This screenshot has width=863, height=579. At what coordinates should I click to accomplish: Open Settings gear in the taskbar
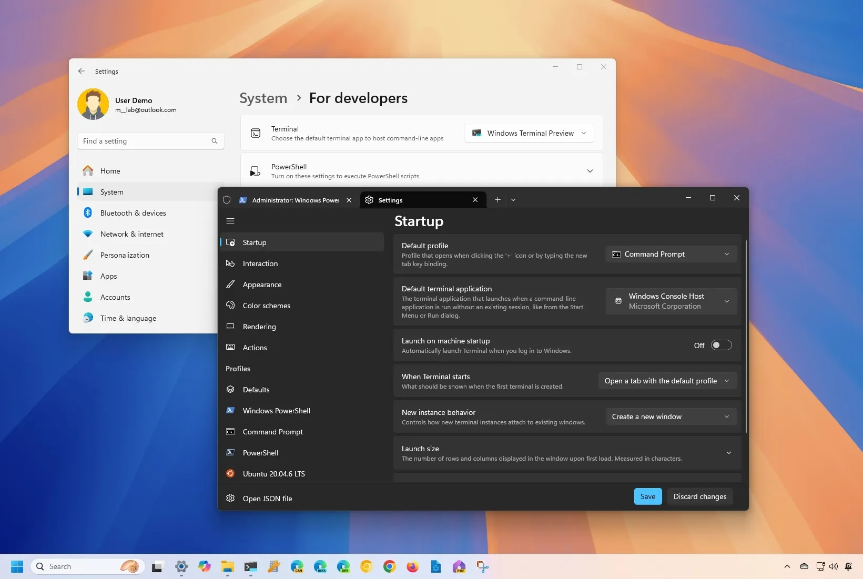[181, 566]
